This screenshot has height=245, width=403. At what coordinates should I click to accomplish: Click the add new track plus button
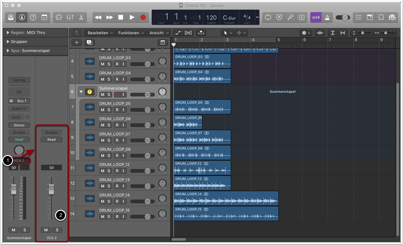[x=77, y=43]
